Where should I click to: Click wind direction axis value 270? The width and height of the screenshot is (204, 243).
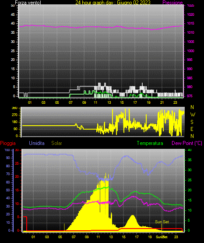point(14,115)
